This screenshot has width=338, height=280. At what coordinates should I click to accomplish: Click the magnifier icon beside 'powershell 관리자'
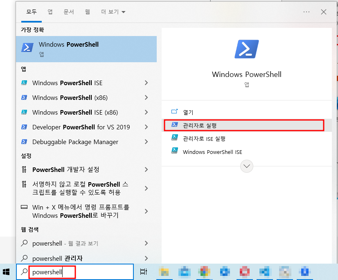[24, 258]
